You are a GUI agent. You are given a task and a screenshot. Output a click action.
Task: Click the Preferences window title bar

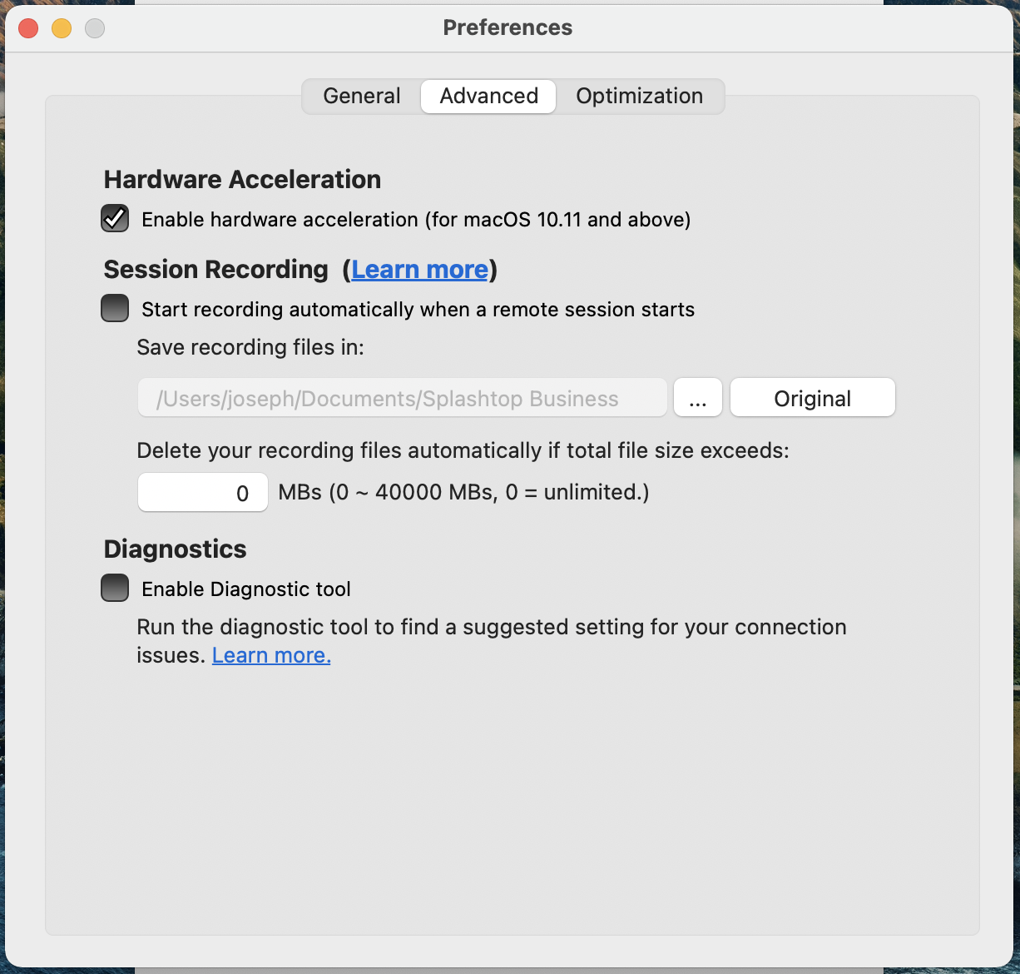point(508,27)
